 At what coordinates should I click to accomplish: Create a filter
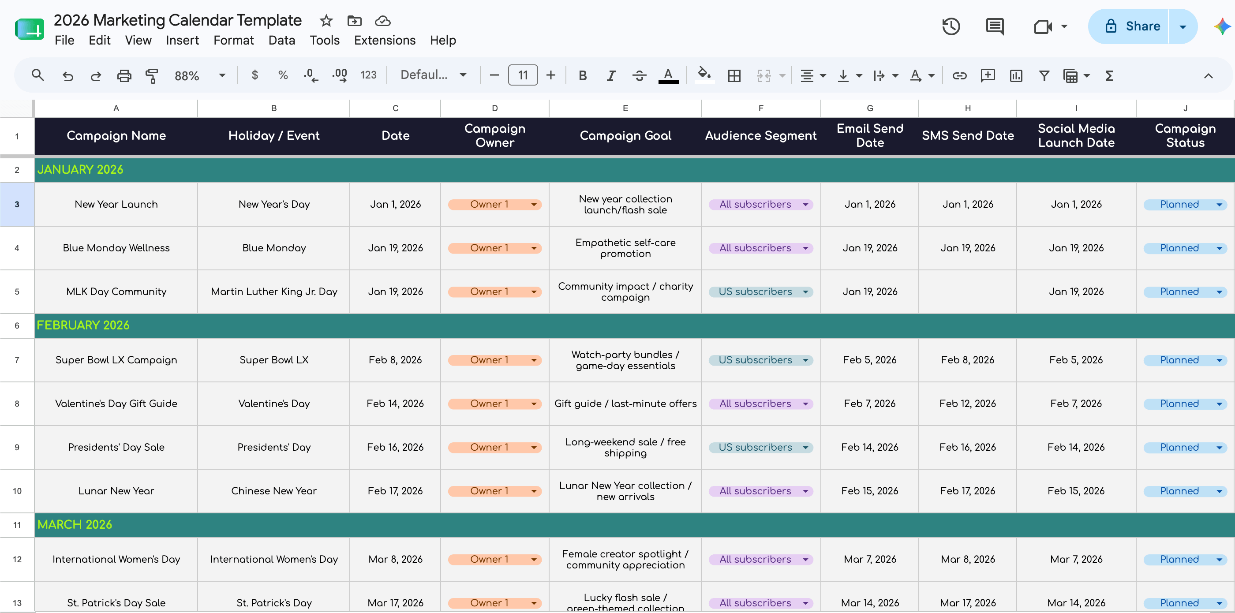[1044, 75]
